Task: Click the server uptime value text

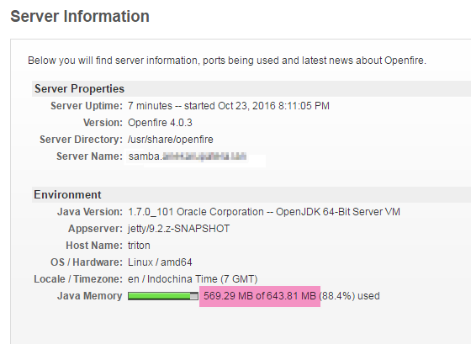Action: click(229, 106)
